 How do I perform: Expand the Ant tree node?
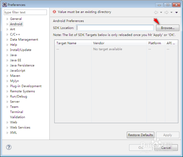[7, 29]
